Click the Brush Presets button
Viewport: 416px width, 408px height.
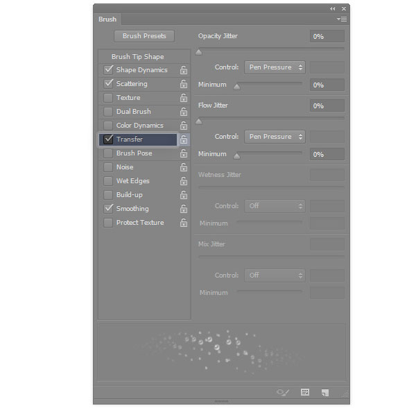click(144, 36)
